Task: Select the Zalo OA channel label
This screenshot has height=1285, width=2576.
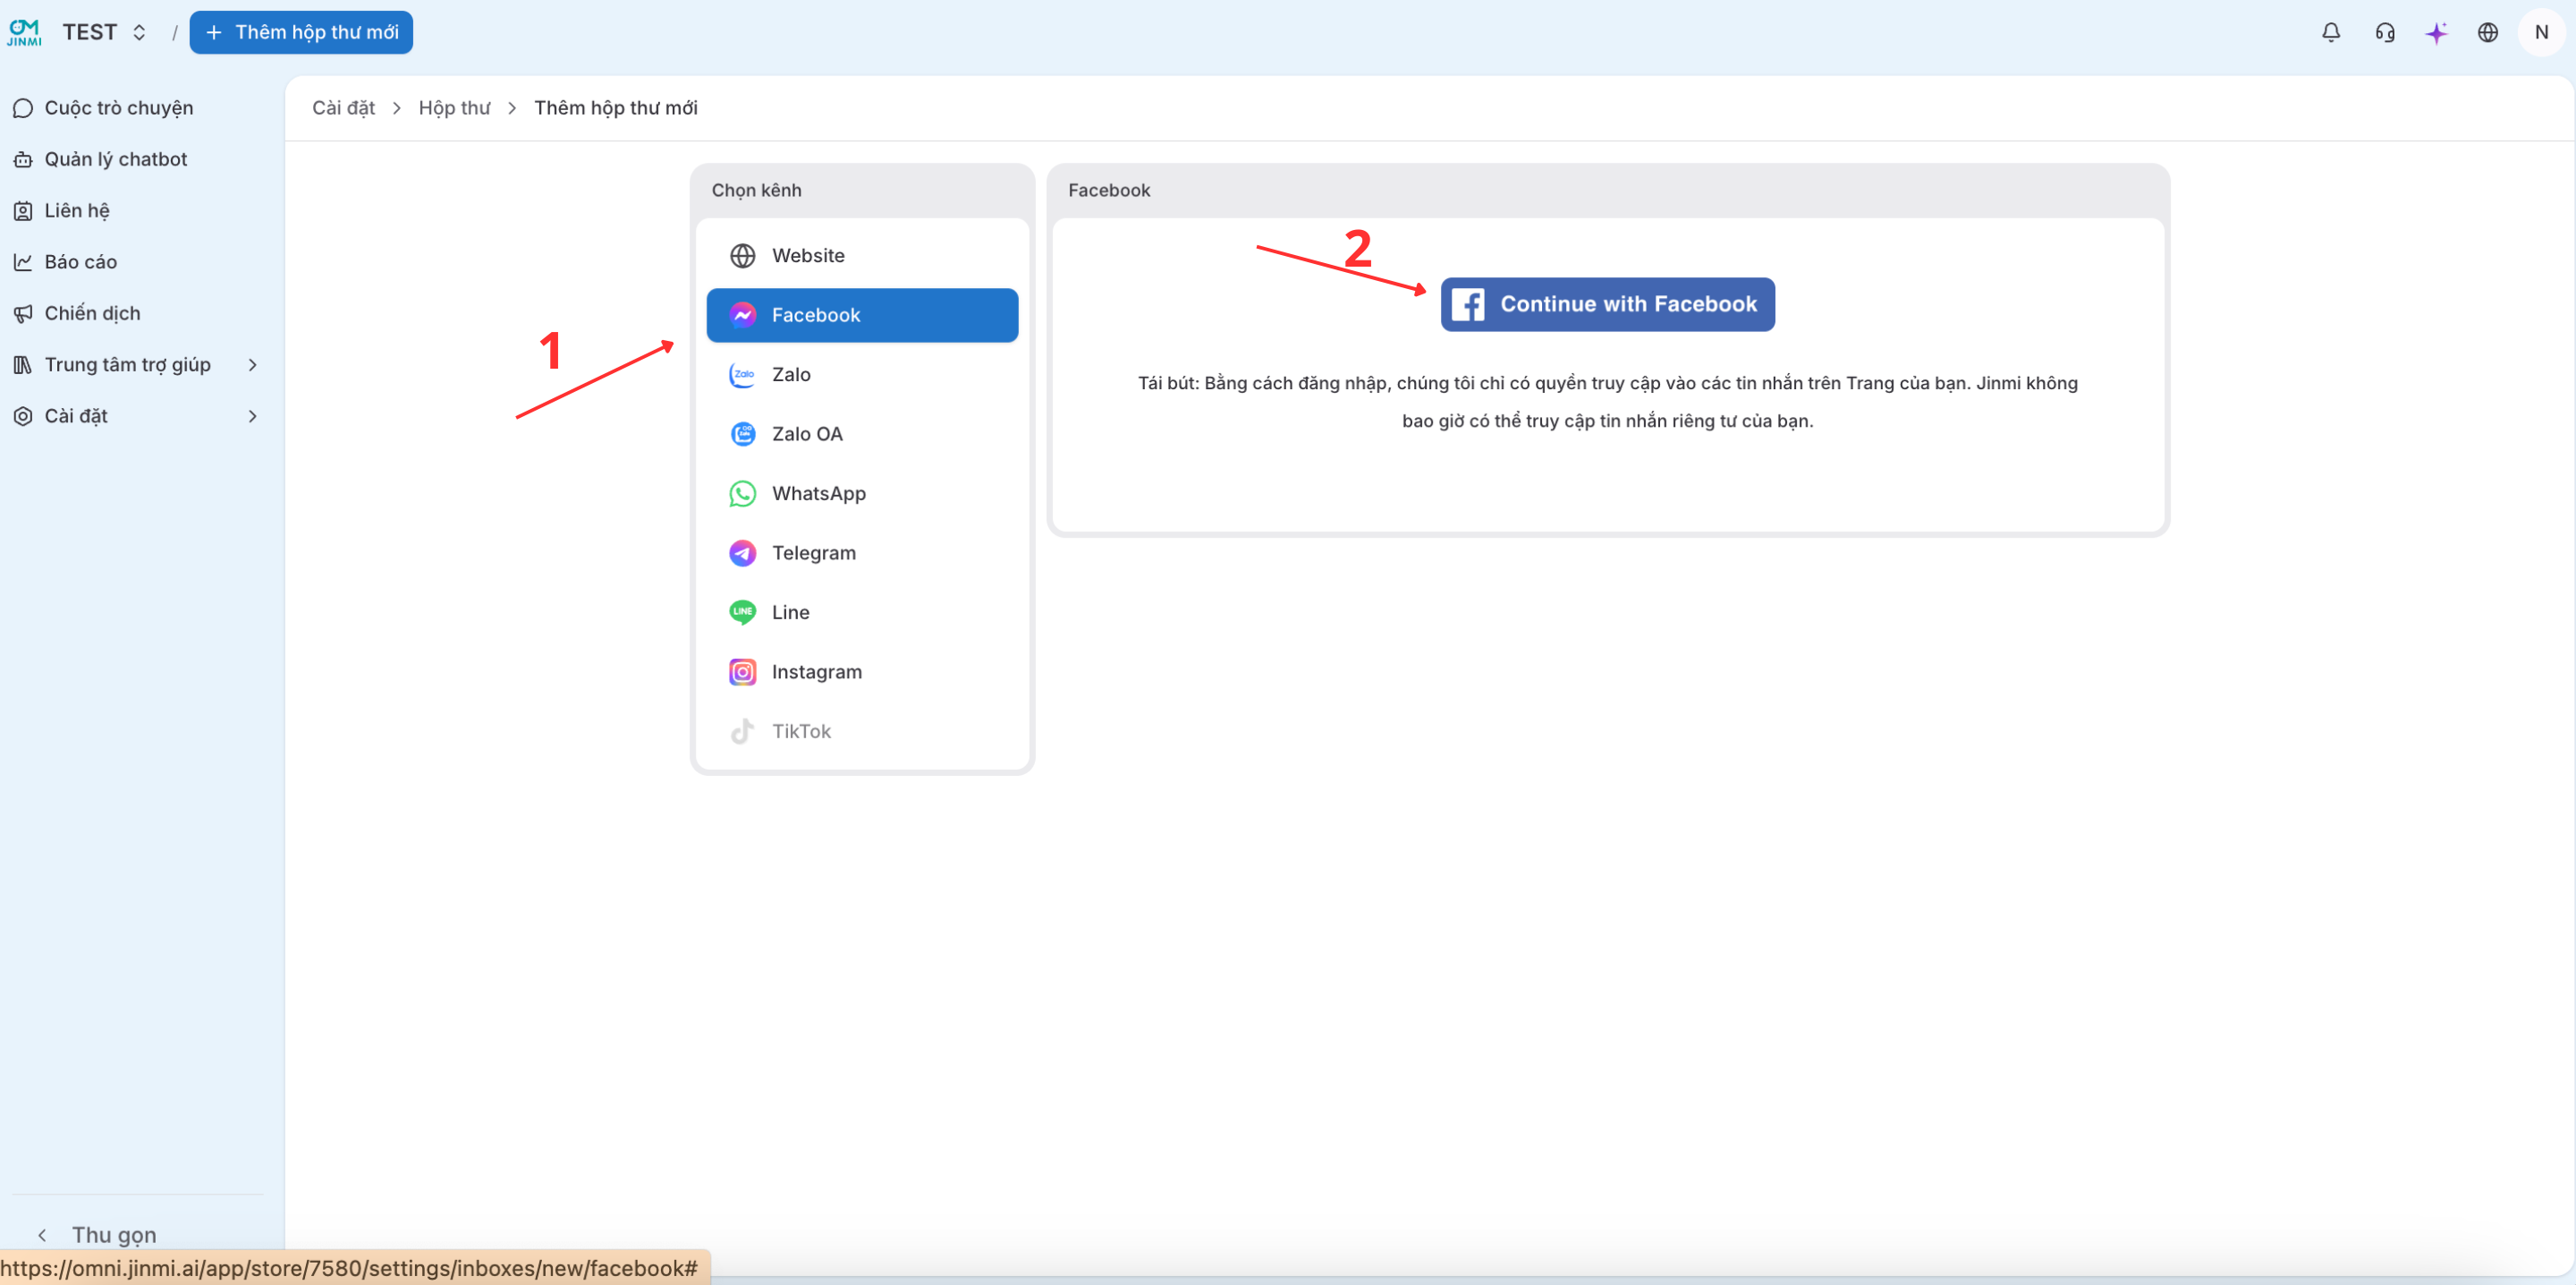Action: tap(807, 433)
